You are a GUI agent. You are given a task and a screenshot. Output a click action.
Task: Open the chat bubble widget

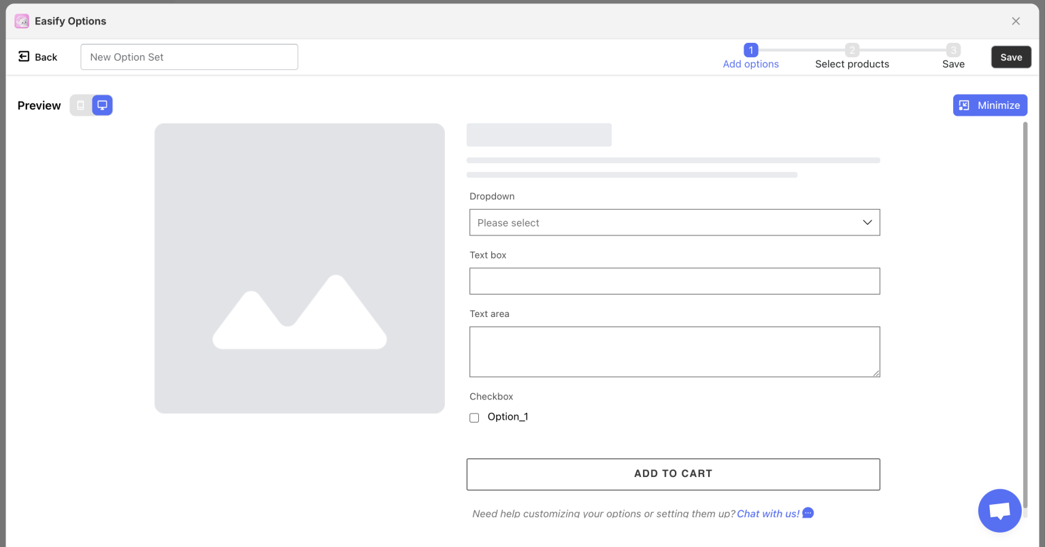[999, 510]
